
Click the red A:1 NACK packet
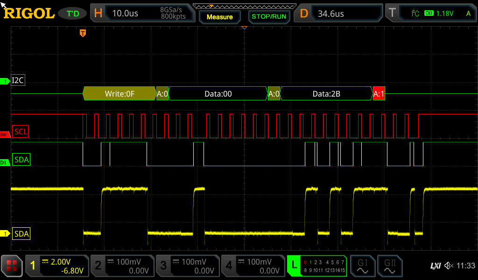[379, 93]
